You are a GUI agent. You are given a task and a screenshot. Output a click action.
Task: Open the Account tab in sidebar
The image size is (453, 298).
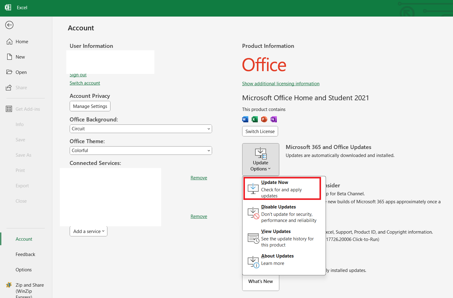[x=24, y=239]
